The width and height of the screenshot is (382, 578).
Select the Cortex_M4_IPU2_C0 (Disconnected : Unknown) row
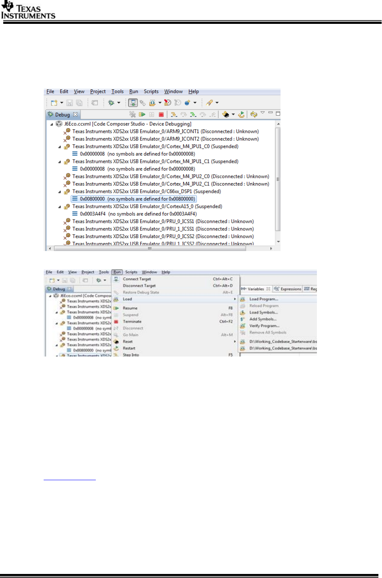[167, 177]
